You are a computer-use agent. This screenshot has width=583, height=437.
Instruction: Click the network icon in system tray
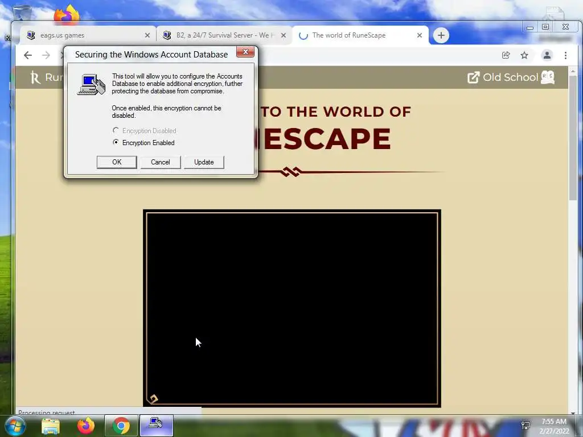click(x=525, y=425)
